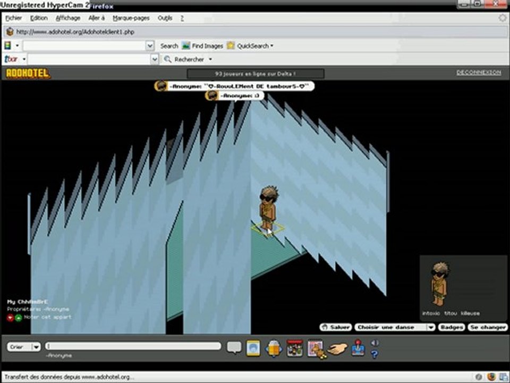Click the Search toolbar button

tap(169, 46)
